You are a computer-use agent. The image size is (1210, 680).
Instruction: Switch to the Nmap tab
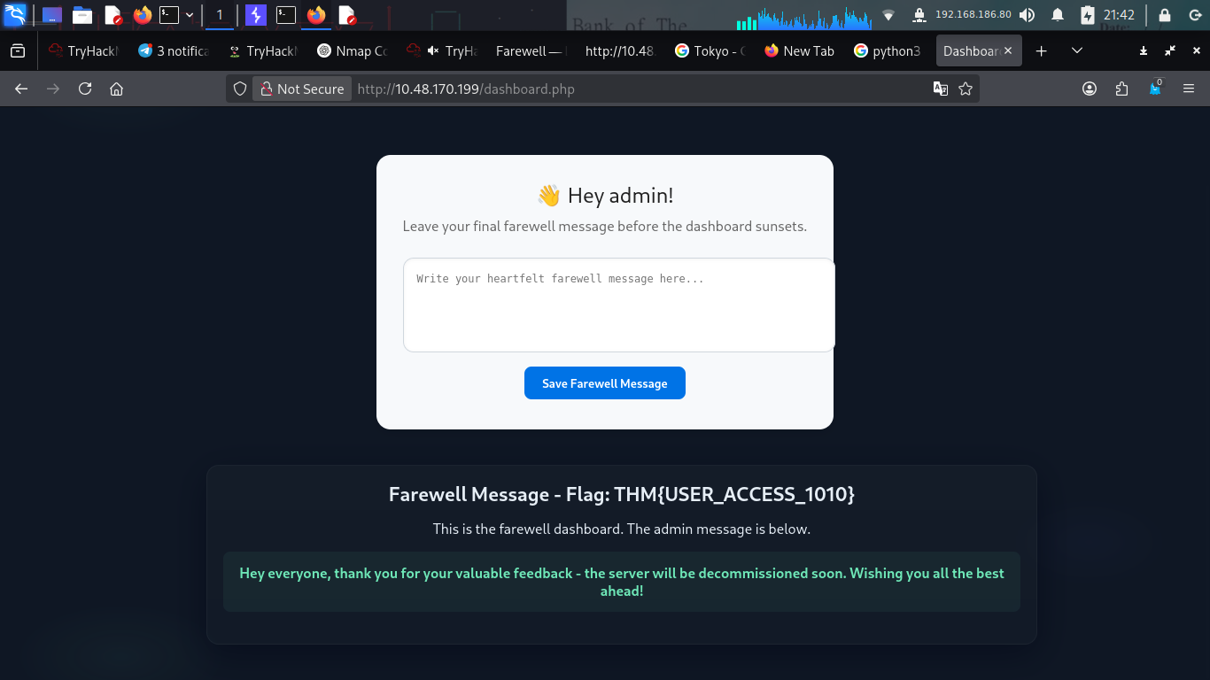pos(353,51)
